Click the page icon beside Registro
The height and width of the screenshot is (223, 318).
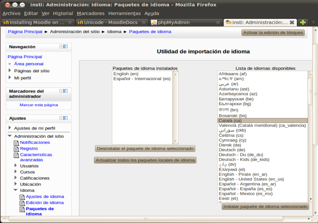(x=16, y=149)
